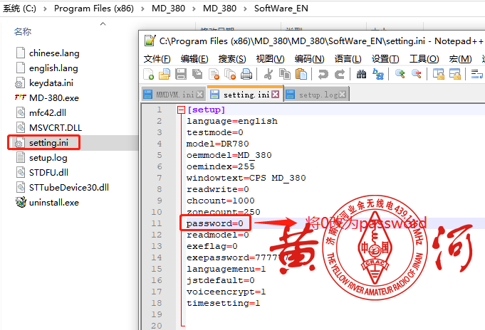This screenshot has height=330, width=485.
Task: Click the Copy icon in toolbar
Action: tap(285, 74)
